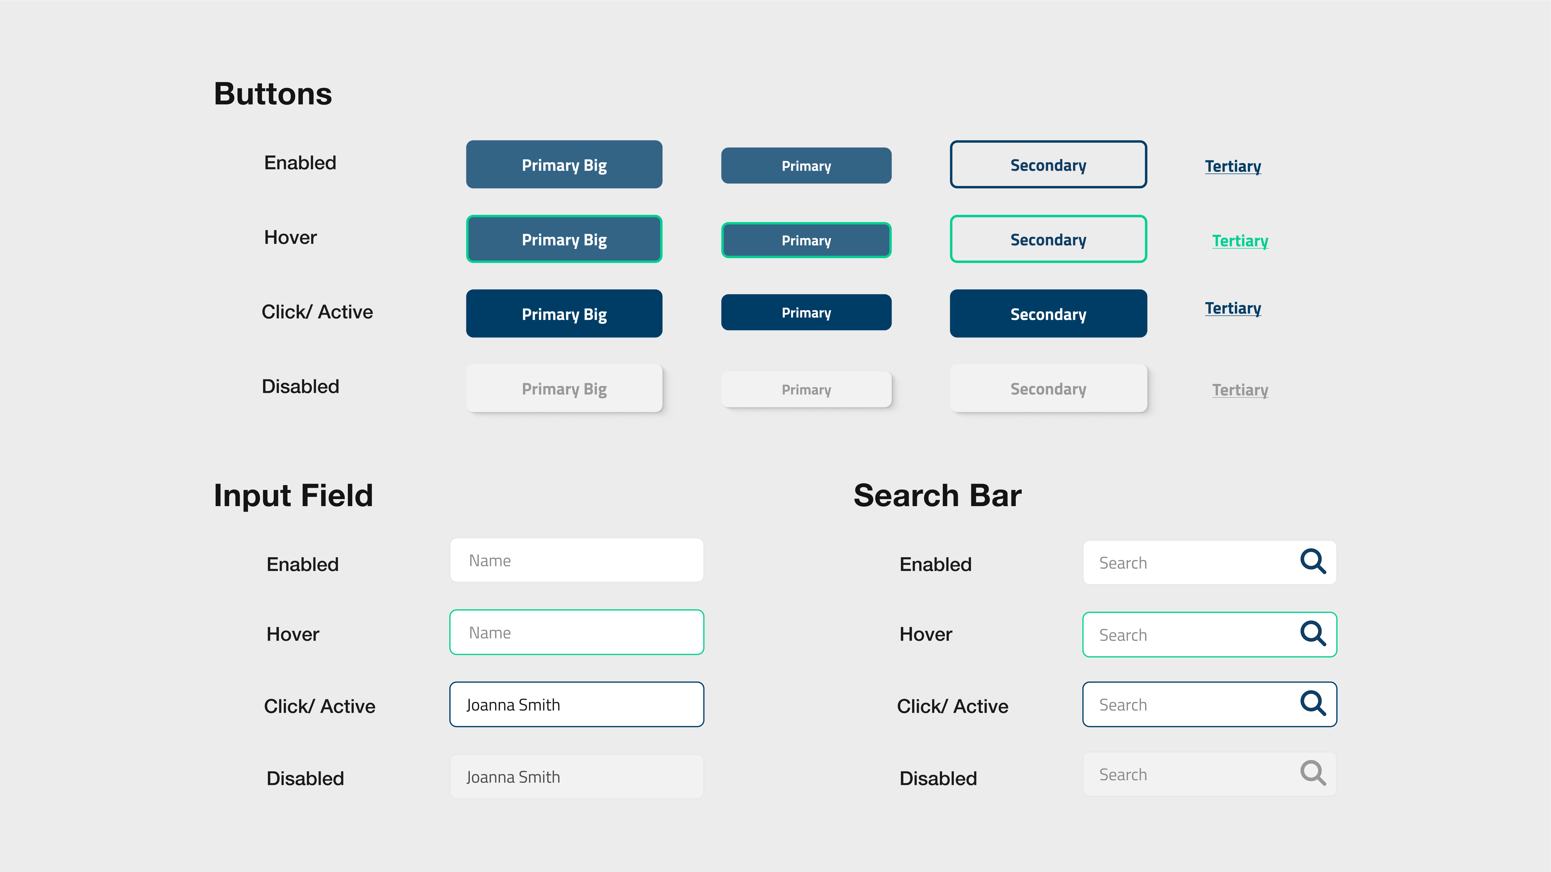Click the Hover label in the Buttons section

tap(290, 237)
